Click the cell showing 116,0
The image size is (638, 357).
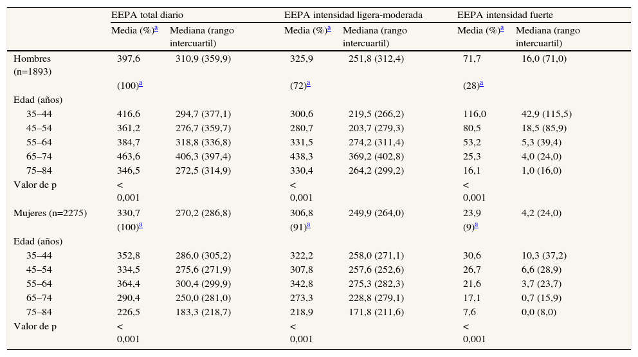coord(475,114)
